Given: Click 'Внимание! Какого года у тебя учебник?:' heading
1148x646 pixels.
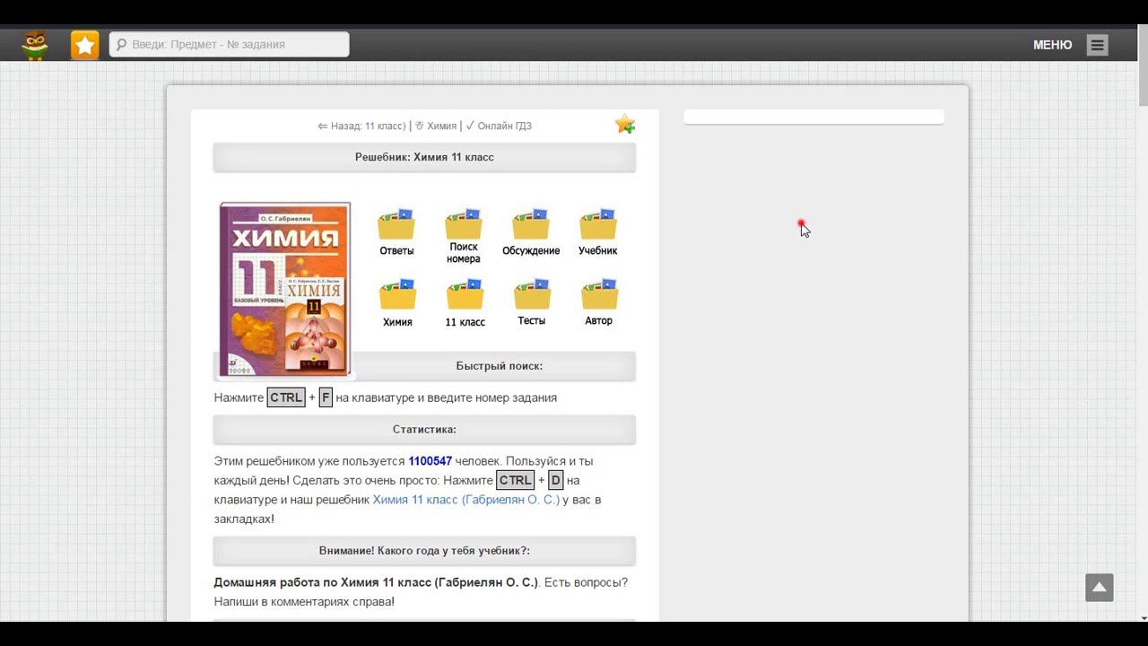Looking at the screenshot, I should point(424,551).
